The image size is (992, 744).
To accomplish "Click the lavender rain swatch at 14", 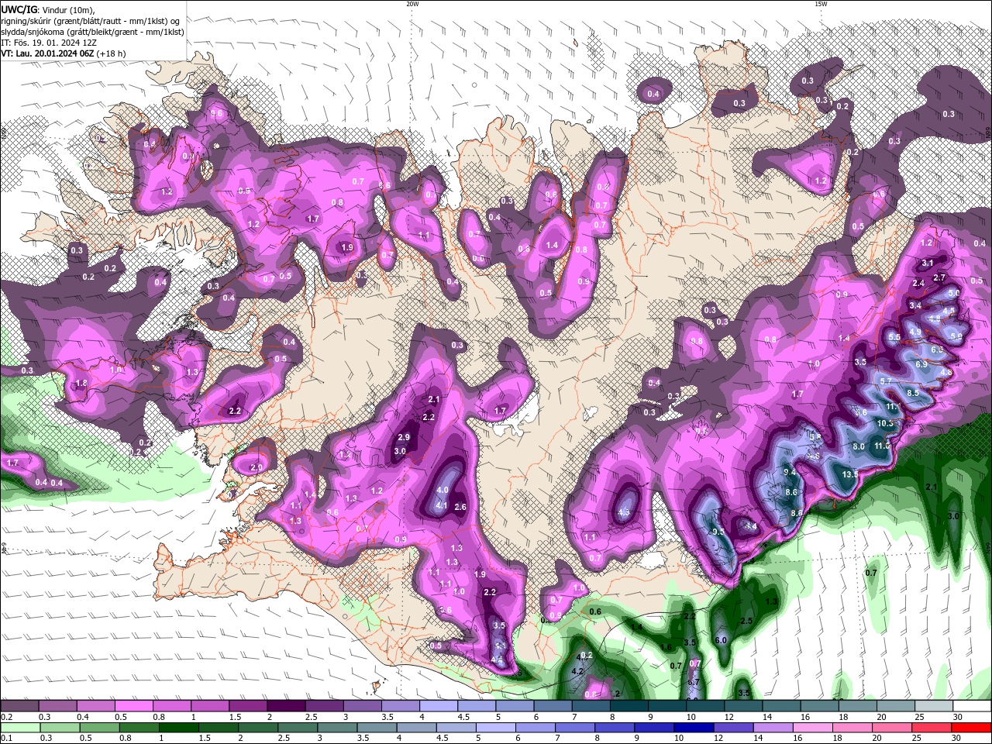I will point(772,728).
